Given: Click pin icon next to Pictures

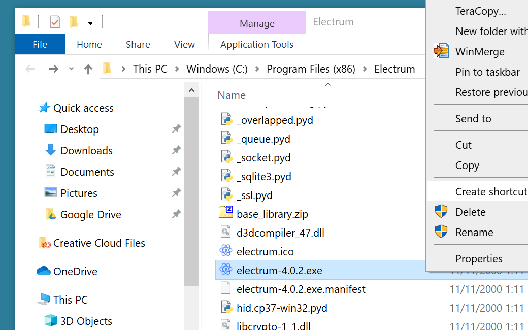Looking at the screenshot, I should point(177,192).
